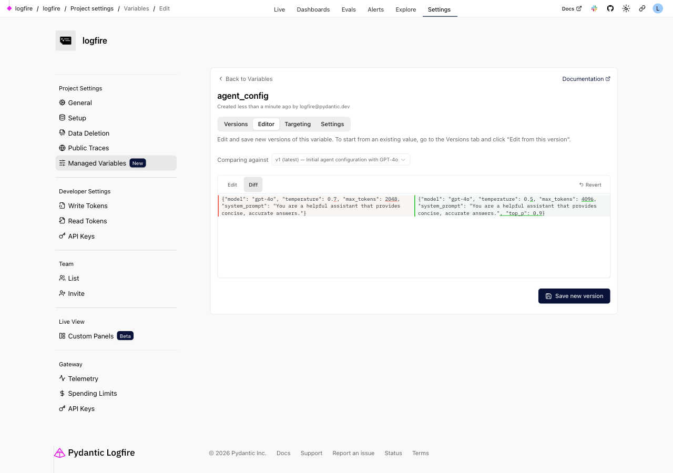Image resolution: width=673 pixels, height=473 pixels.
Task: Open the user avatar L menu
Action: tap(657, 9)
